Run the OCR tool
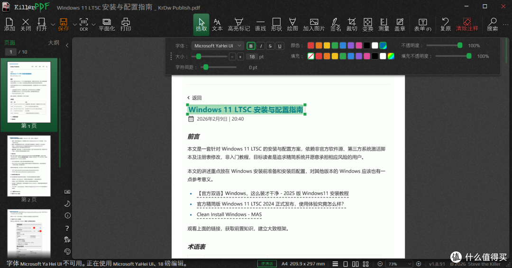Screen dimensions: 512x268 pos(83,25)
